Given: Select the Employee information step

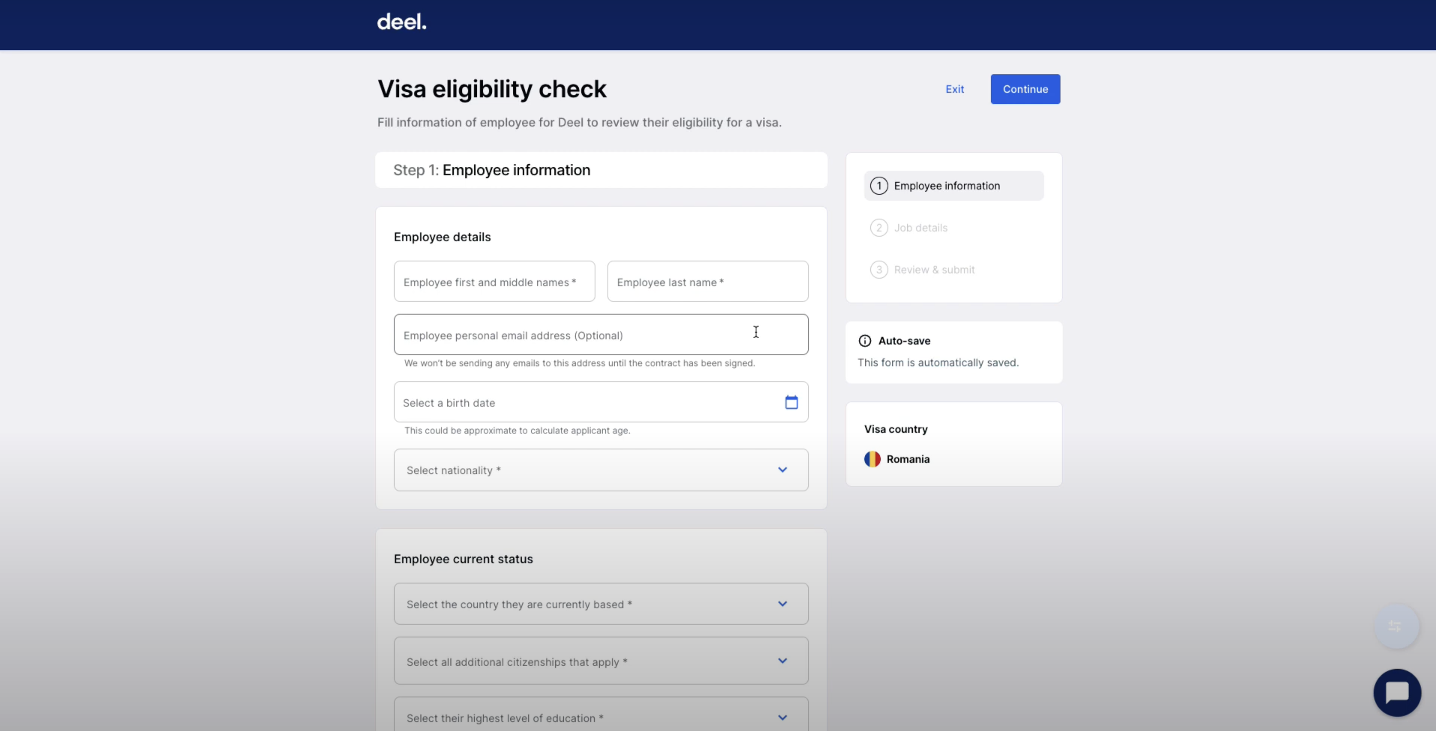Looking at the screenshot, I should click(947, 186).
